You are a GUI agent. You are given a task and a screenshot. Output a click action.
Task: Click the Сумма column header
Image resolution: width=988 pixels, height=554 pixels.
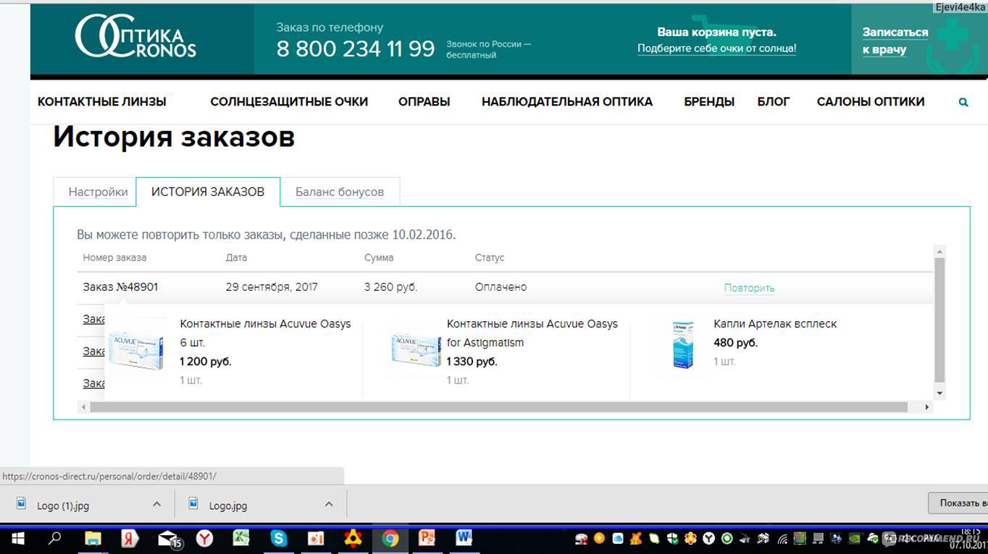click(x=379, y=257)
